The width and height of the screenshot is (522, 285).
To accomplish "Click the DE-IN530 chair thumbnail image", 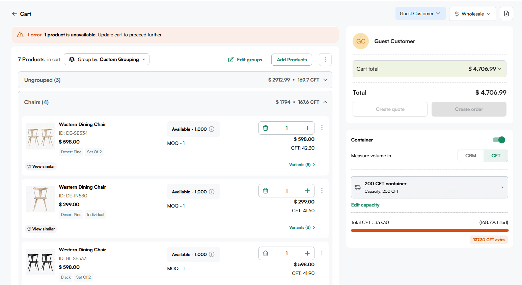I will [x=40, y=199].
